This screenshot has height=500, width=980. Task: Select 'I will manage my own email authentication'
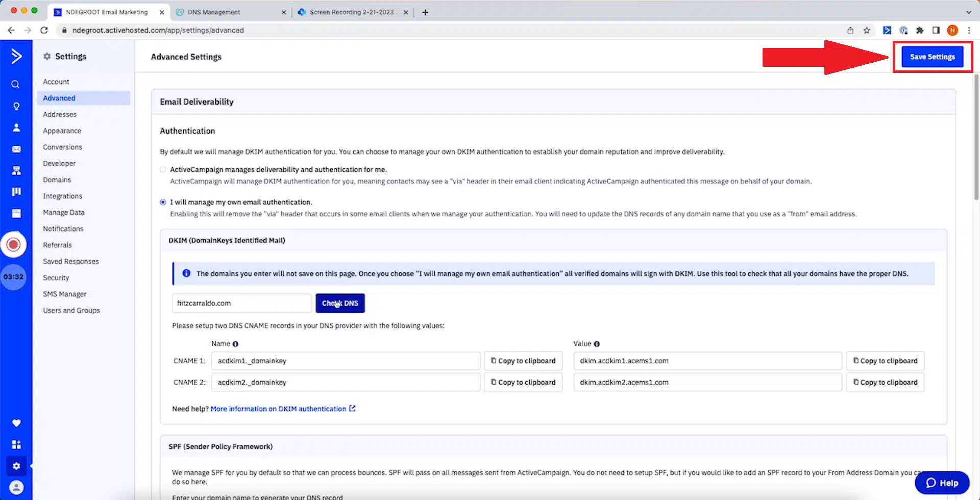point(163,202)
